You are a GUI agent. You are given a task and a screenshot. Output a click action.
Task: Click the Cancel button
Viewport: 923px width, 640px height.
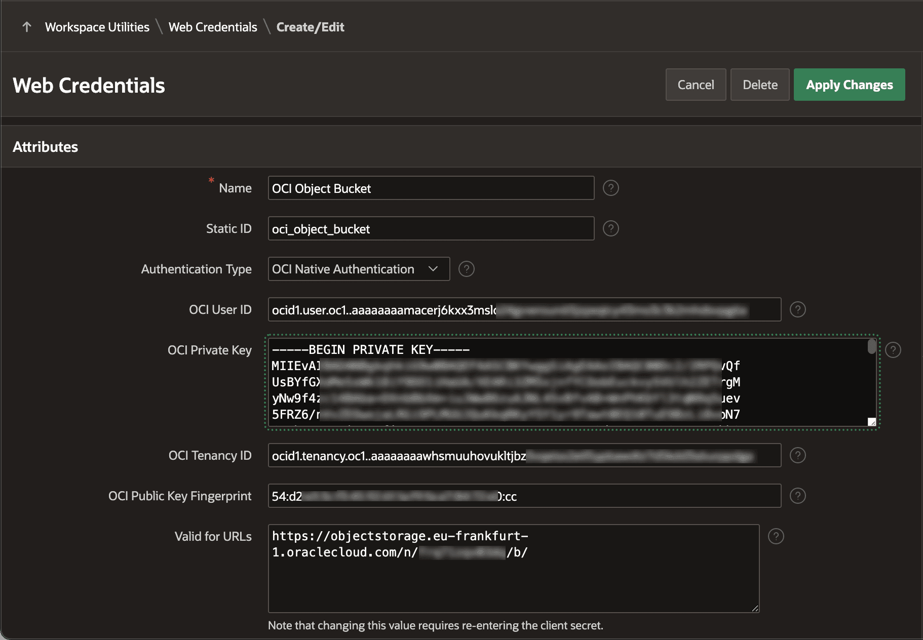pos(696,85)
